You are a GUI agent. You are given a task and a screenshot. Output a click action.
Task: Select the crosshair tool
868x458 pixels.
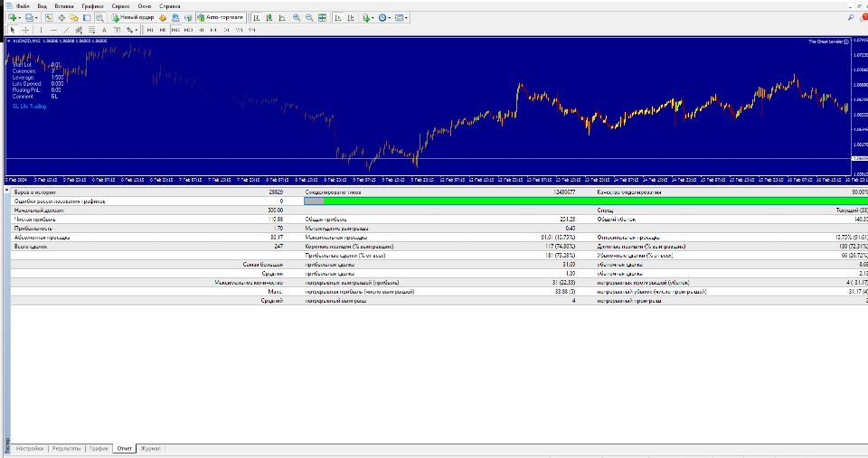click(25, 30)
